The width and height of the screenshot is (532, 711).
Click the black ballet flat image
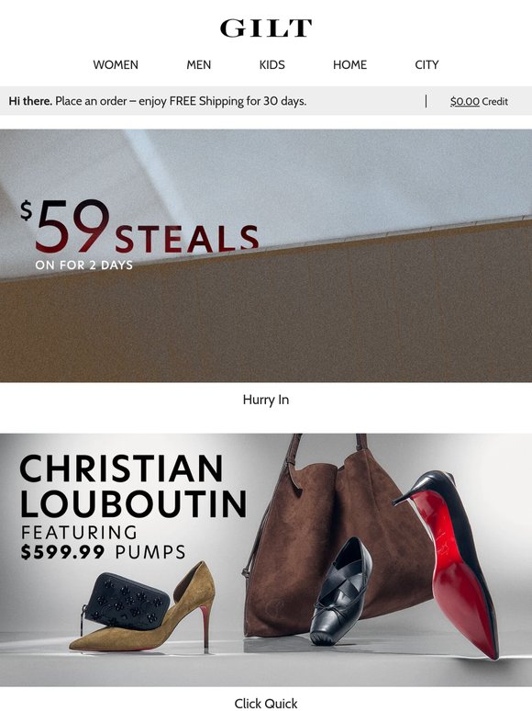click(x=342, y=592)
